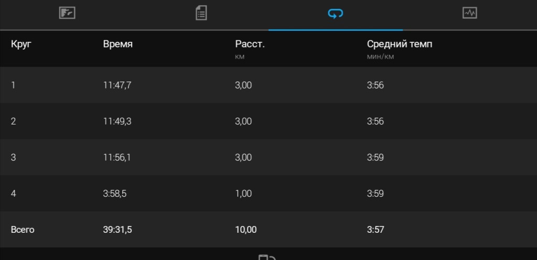Open the charts tab graph icon
537x260 pixels.
point(469,13)
